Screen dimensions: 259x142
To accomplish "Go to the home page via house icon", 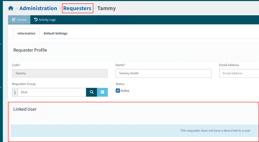I will point(11,8).
